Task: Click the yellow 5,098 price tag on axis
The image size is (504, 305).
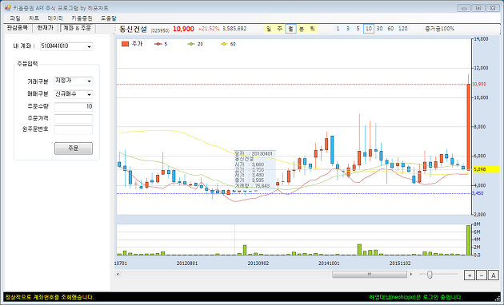Action: click(x=486, y=169)
